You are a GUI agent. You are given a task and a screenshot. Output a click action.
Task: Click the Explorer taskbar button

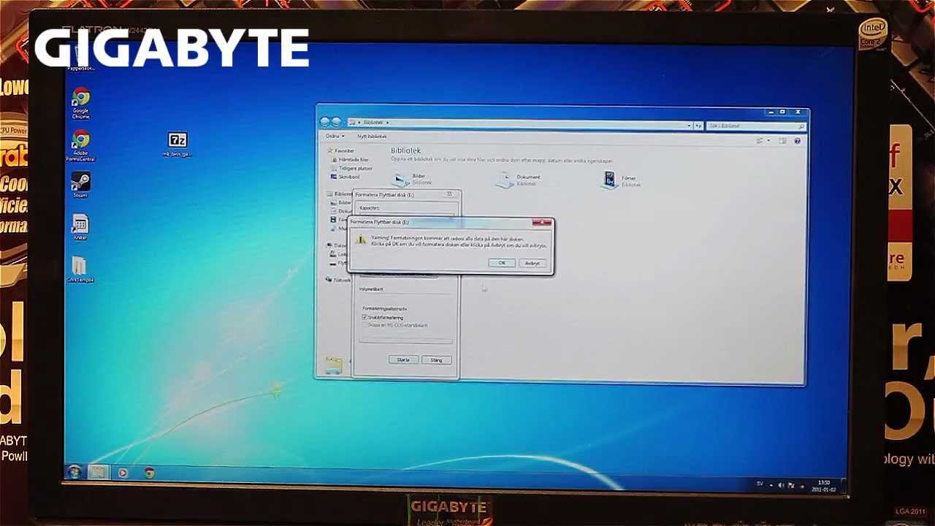click(x=98, y=473)
